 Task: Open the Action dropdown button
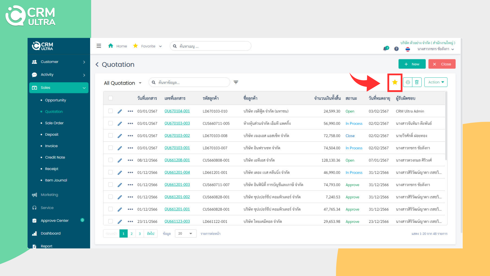pos(436,82)
